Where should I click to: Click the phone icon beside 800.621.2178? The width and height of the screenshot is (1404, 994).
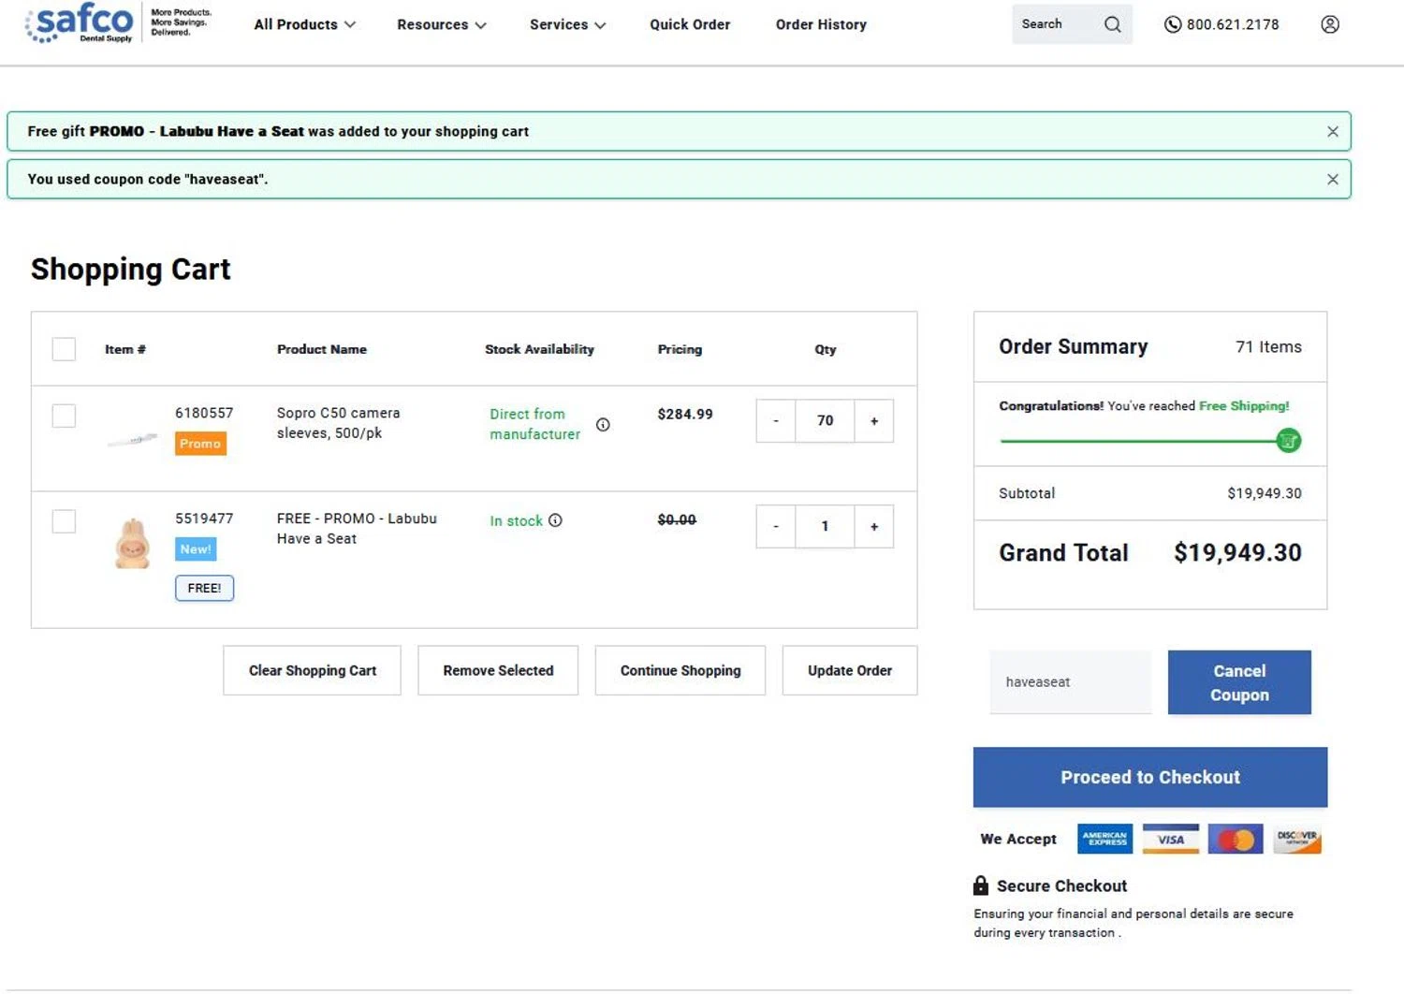click(x=1172, y=24)
